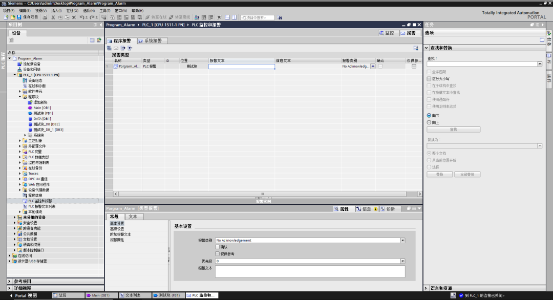
Task: Click 报警文本 text area in properties
Action: 310,271
